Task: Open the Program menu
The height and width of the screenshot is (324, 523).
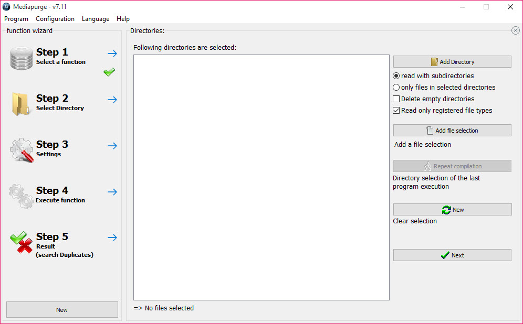Action: 16,19
